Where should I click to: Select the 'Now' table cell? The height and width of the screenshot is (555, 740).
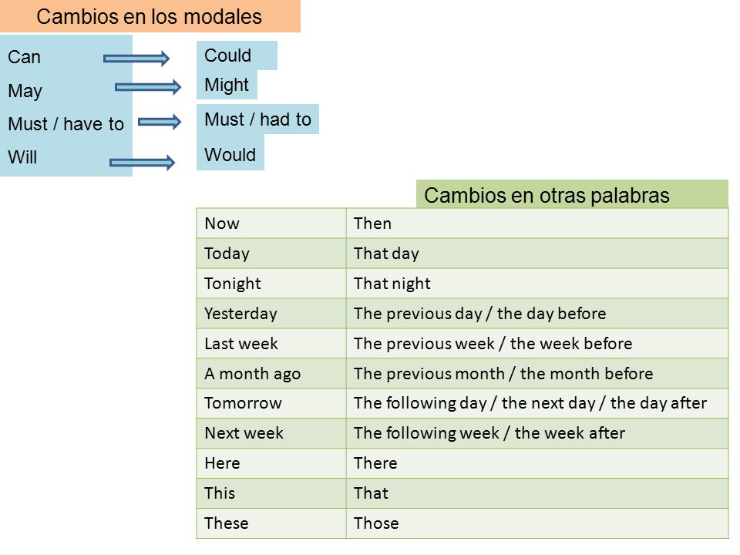tap(271, 224)
